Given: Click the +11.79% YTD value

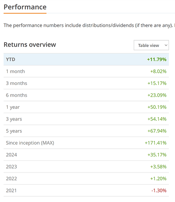Looking at the screenshot, I should (157, 59).
